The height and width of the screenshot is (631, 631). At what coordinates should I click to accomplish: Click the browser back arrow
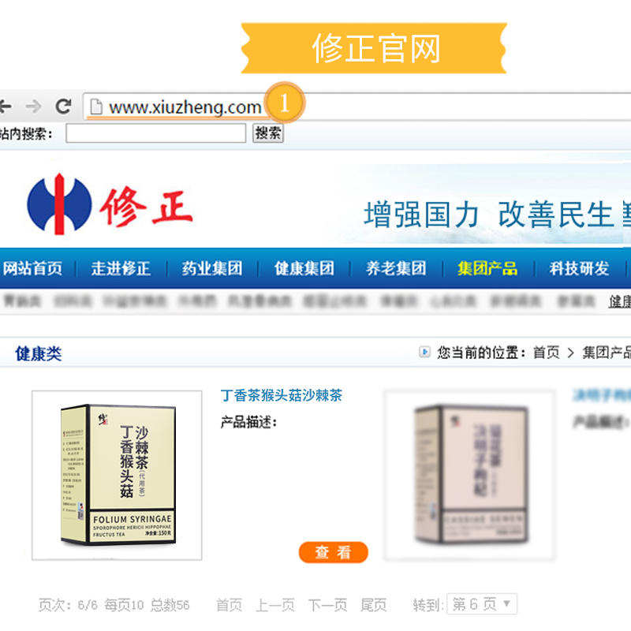[x=6, y=106]
